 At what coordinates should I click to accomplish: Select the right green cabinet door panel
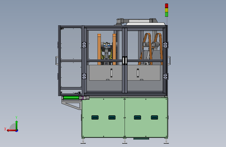(146, 117)
